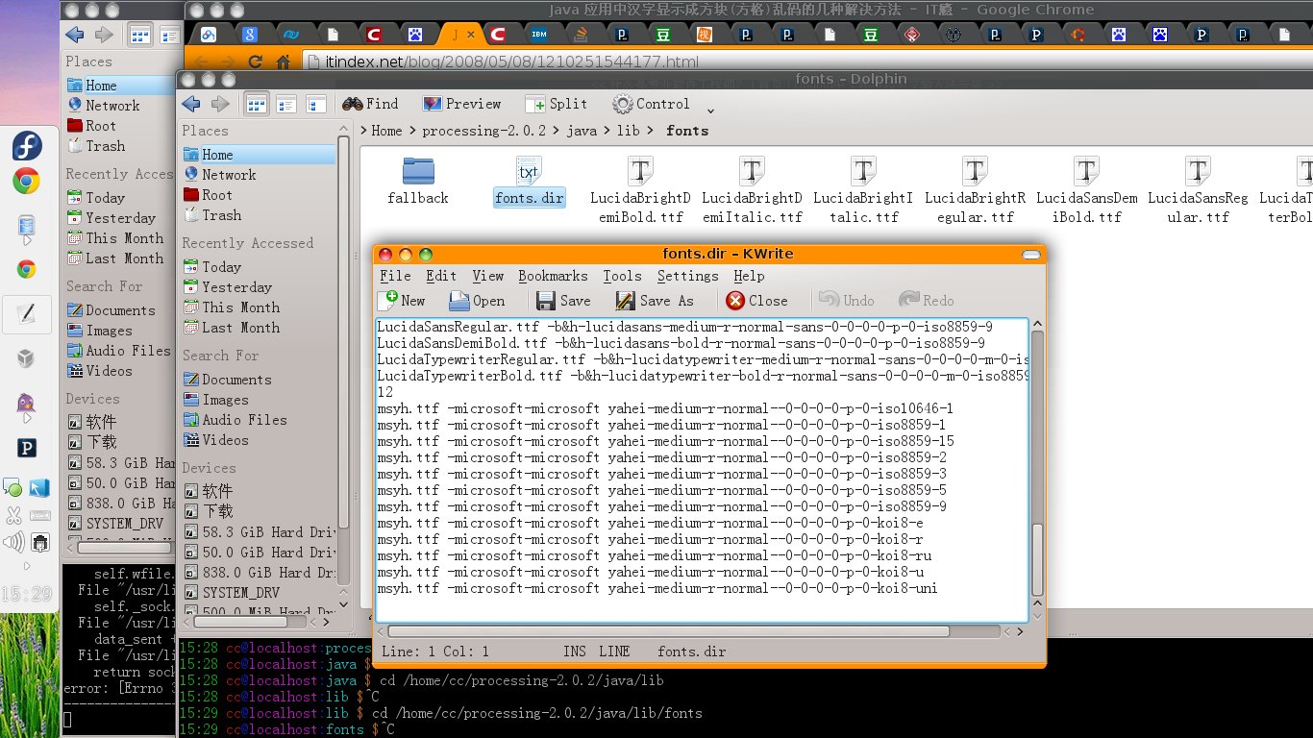The height and width of the screenshot is (738, 1313).
Task: Open the Klipper scissors tray icon
Action: pyautogui.click(x=13, y=515)
